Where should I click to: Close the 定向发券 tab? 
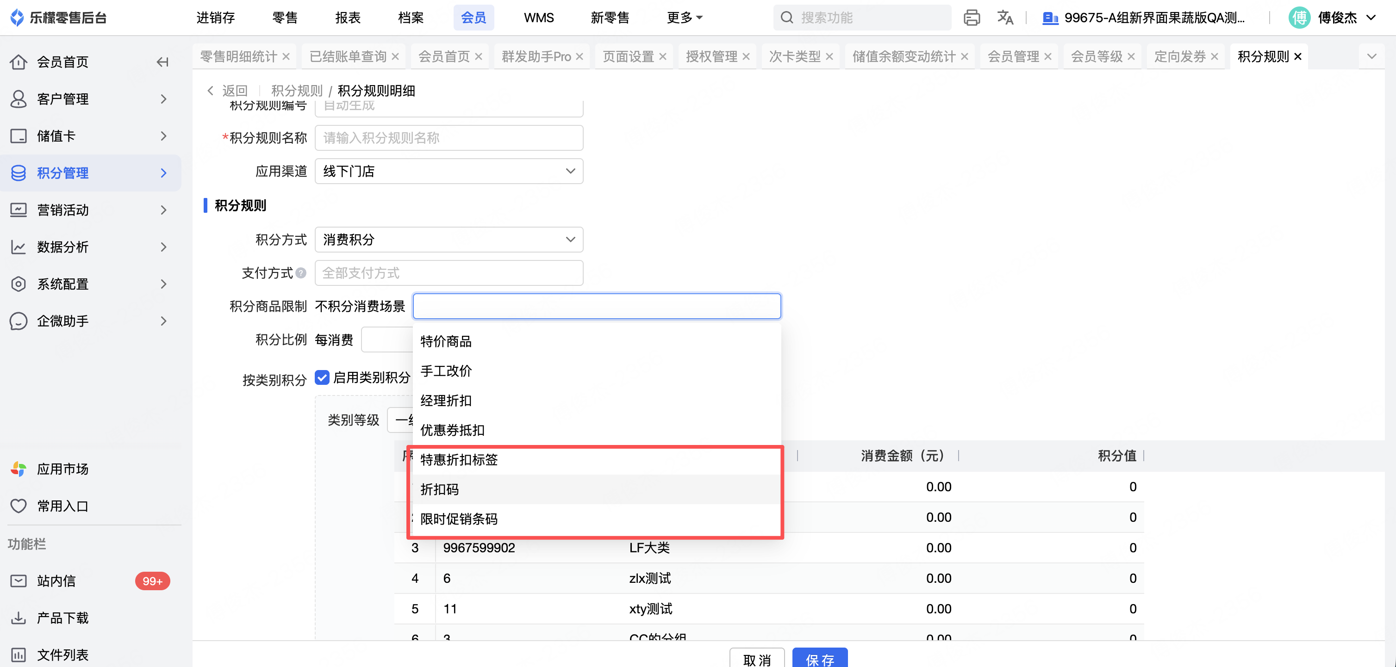click(x=1215, y=56)
